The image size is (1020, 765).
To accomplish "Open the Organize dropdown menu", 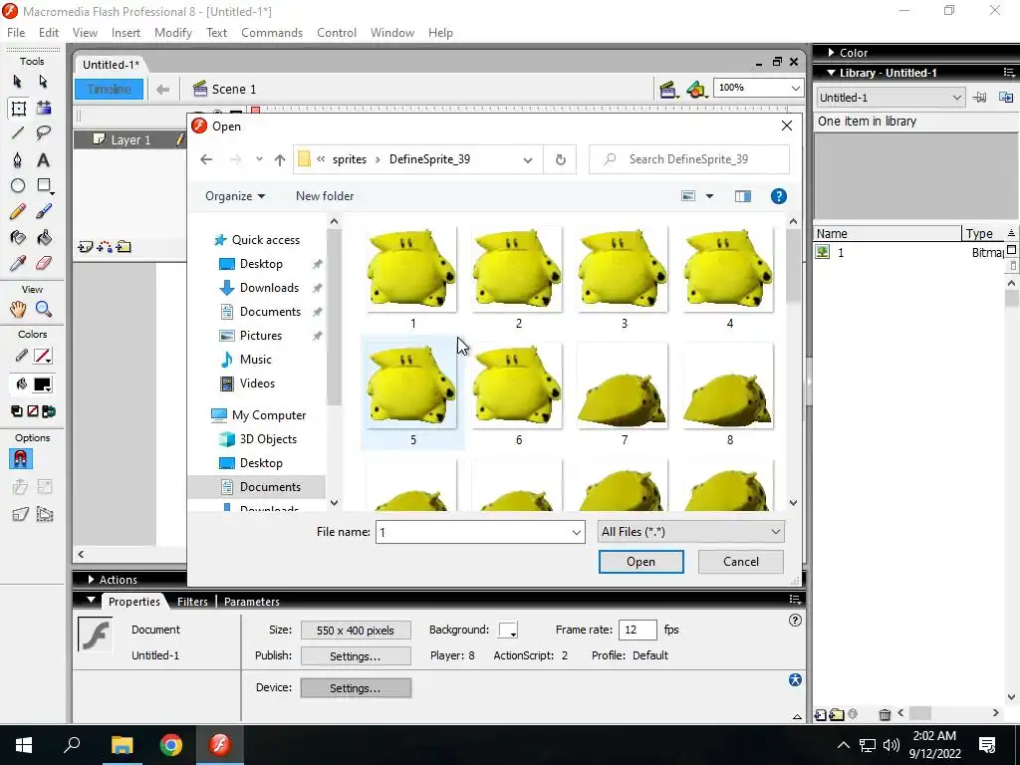I will click(235, 196).
